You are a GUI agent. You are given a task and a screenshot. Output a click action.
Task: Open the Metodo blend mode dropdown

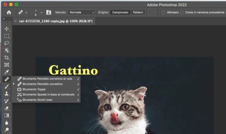(82, 12)
